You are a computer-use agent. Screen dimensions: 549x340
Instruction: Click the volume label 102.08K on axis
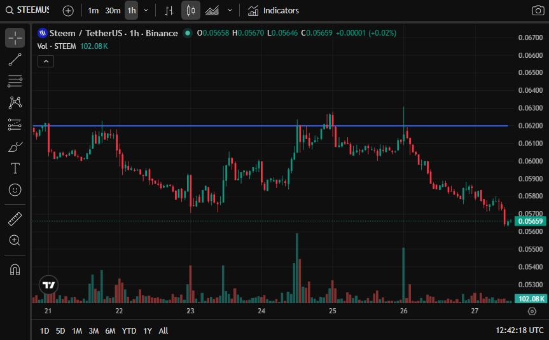[531, 299]
